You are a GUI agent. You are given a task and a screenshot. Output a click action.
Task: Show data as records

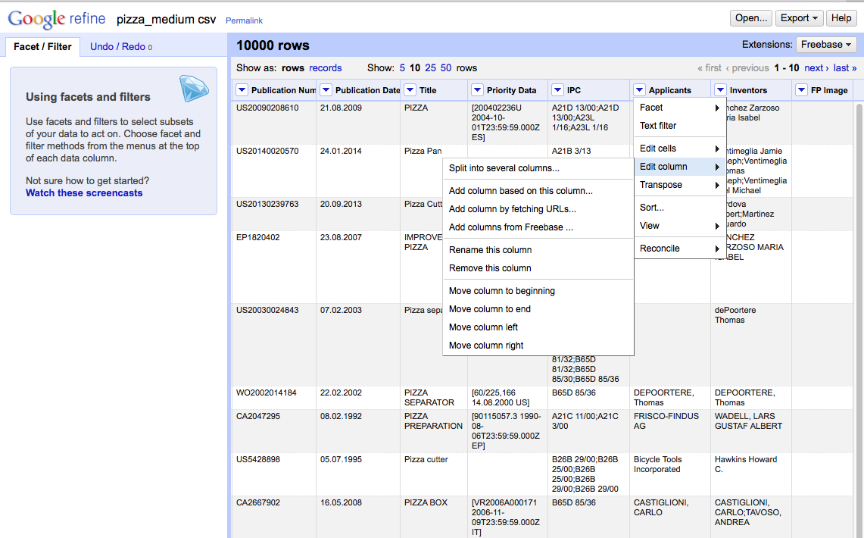(325, 67)
